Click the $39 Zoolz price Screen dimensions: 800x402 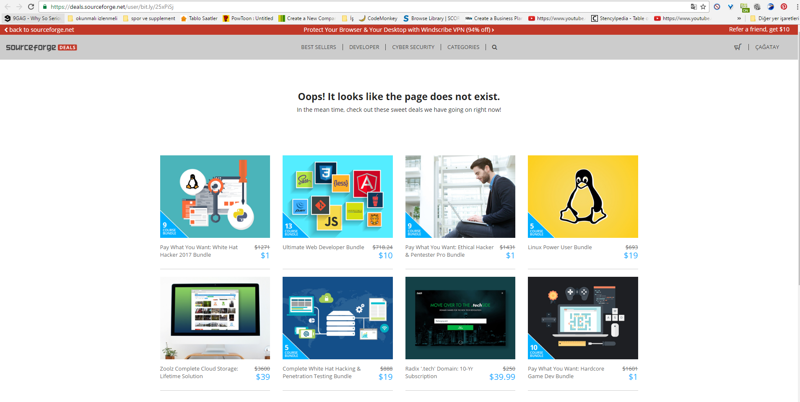point(263,377)
